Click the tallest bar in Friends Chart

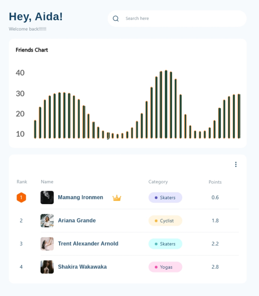click(x=166, y=104)
